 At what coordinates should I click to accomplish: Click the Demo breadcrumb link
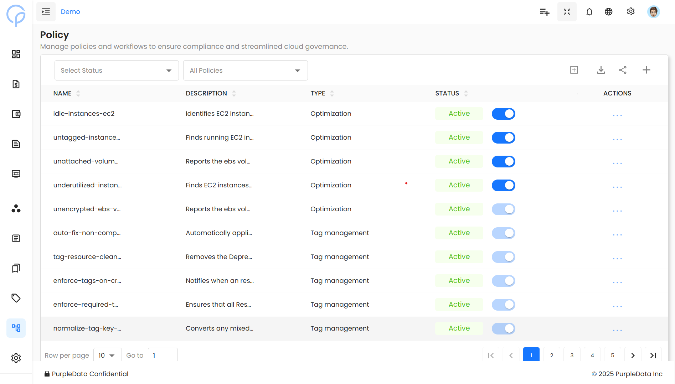(70, 12)
